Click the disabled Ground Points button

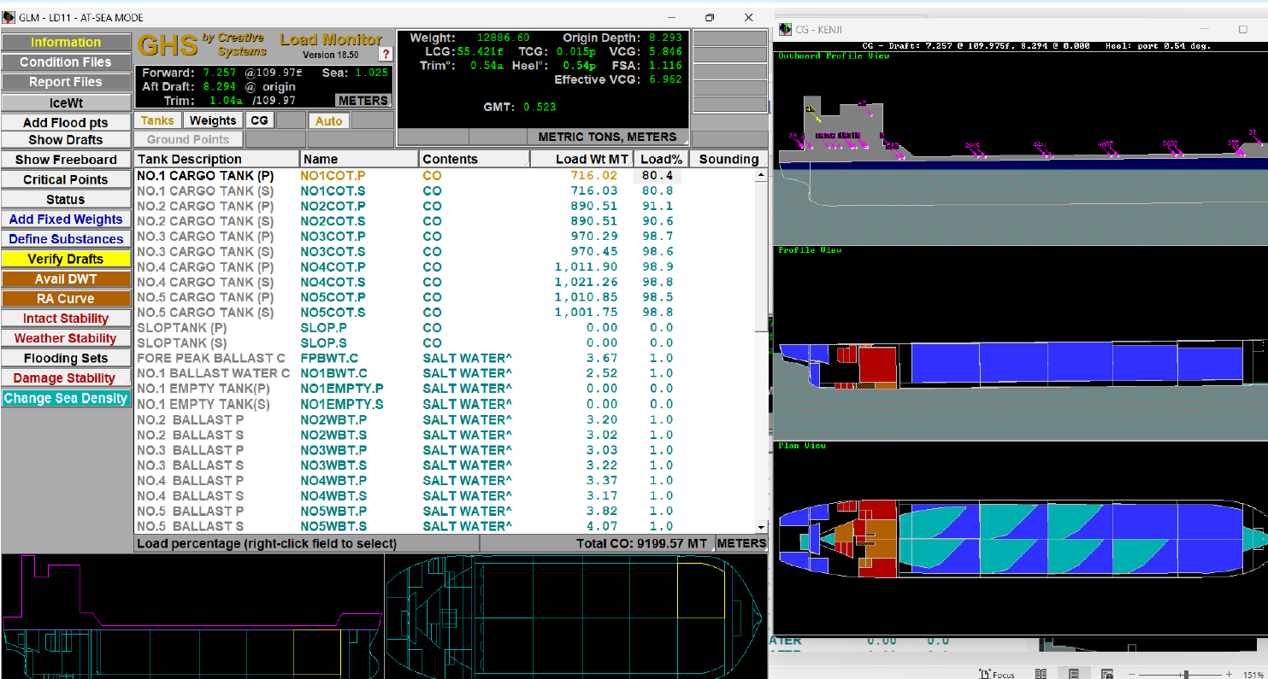(x=188, y=139)
